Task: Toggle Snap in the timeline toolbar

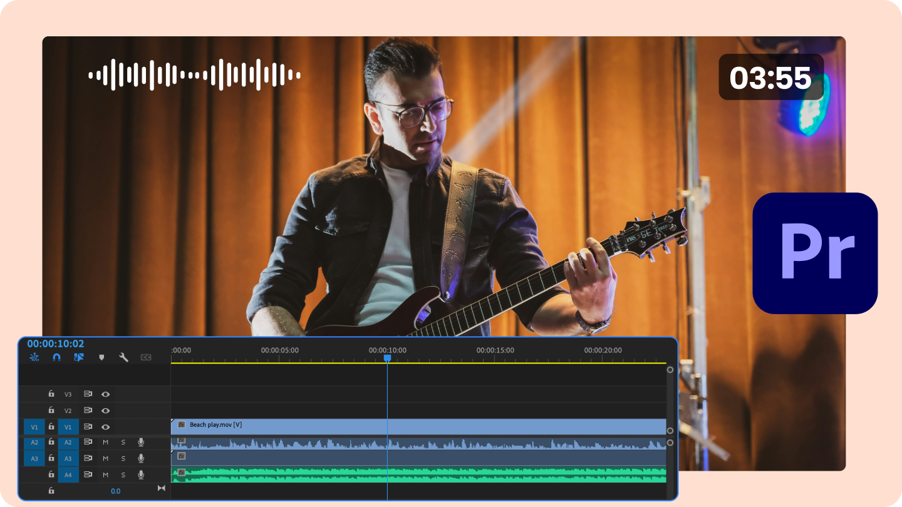Action: tap(56, 357)
